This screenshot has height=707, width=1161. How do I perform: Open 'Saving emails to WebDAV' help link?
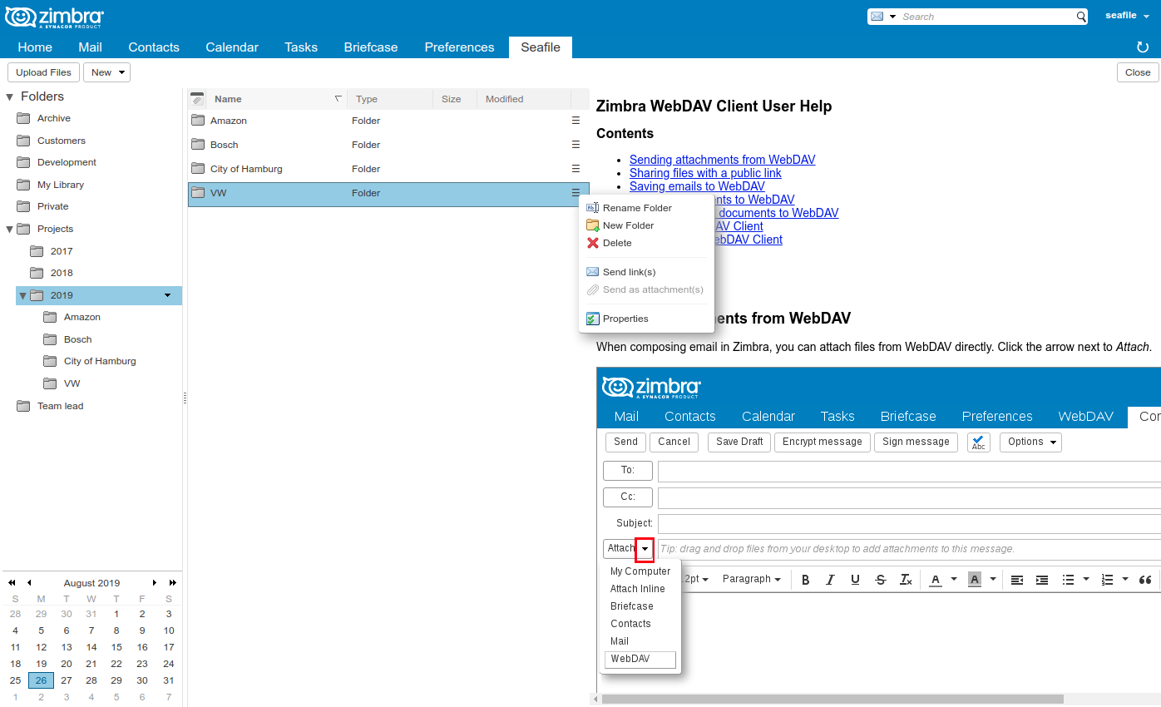tap(697, 186)
